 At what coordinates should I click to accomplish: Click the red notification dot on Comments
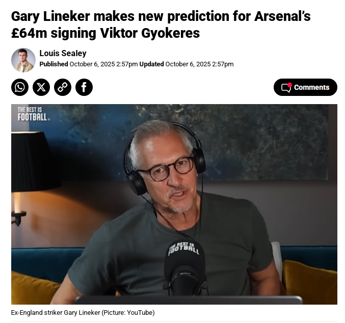click(x=289, y=85)
